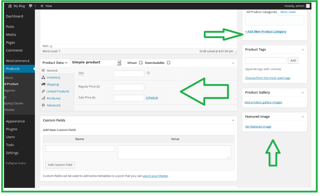Switch to the Most Used categories tab

[x=288, y=12]
